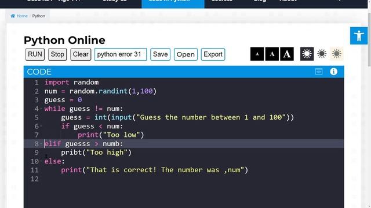Go to Home via breadcrumb
Viewport: 371px width, 208px height.
[22, 16]
